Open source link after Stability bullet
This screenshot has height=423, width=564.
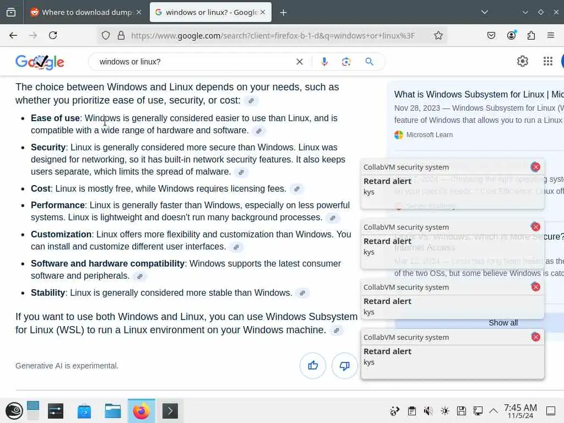pos(302,293)
